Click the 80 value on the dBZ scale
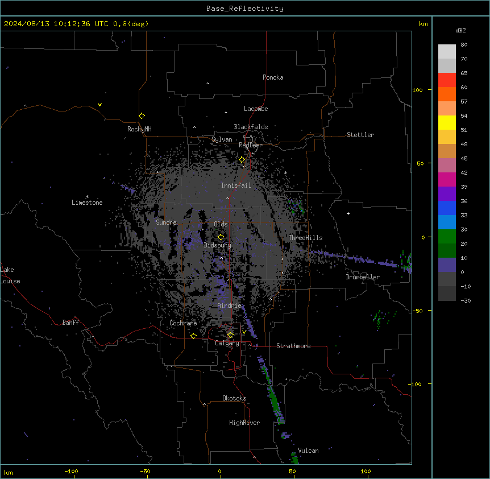The height and width of the screenshot is (479, 490). [x=464, y=45]
